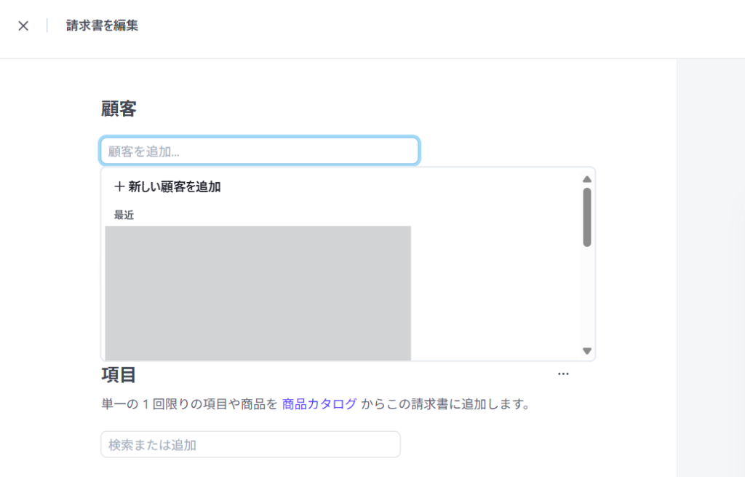745x477 pixels.
Task: Click the up arrow of the customer list scrollbar
Action: (x=587, y=179)
